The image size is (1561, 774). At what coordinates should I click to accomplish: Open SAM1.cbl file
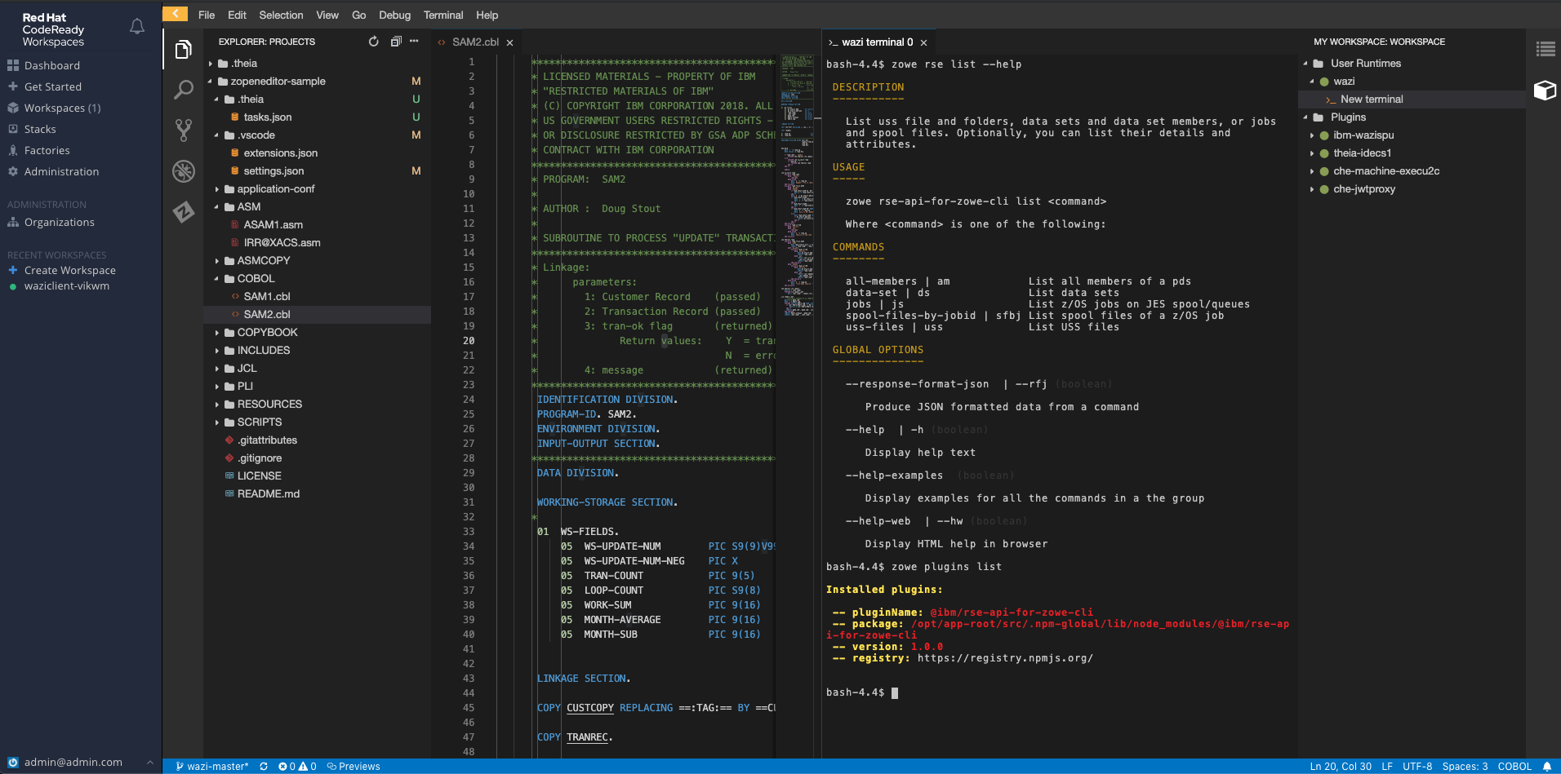coord(267,296)
